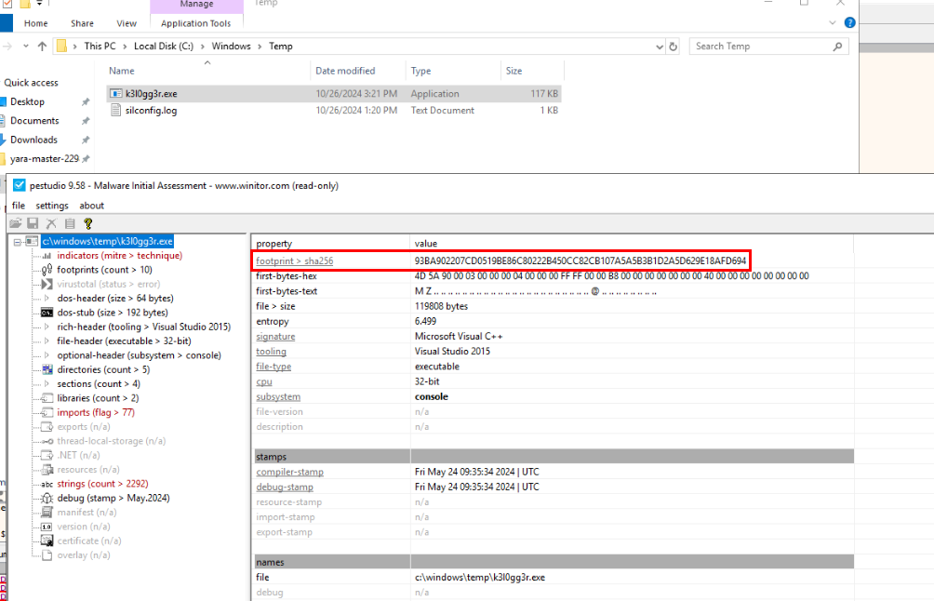This screenshot has width=934, height=601.
Task: Click the libraries node icon
Action: coord(47,398)
